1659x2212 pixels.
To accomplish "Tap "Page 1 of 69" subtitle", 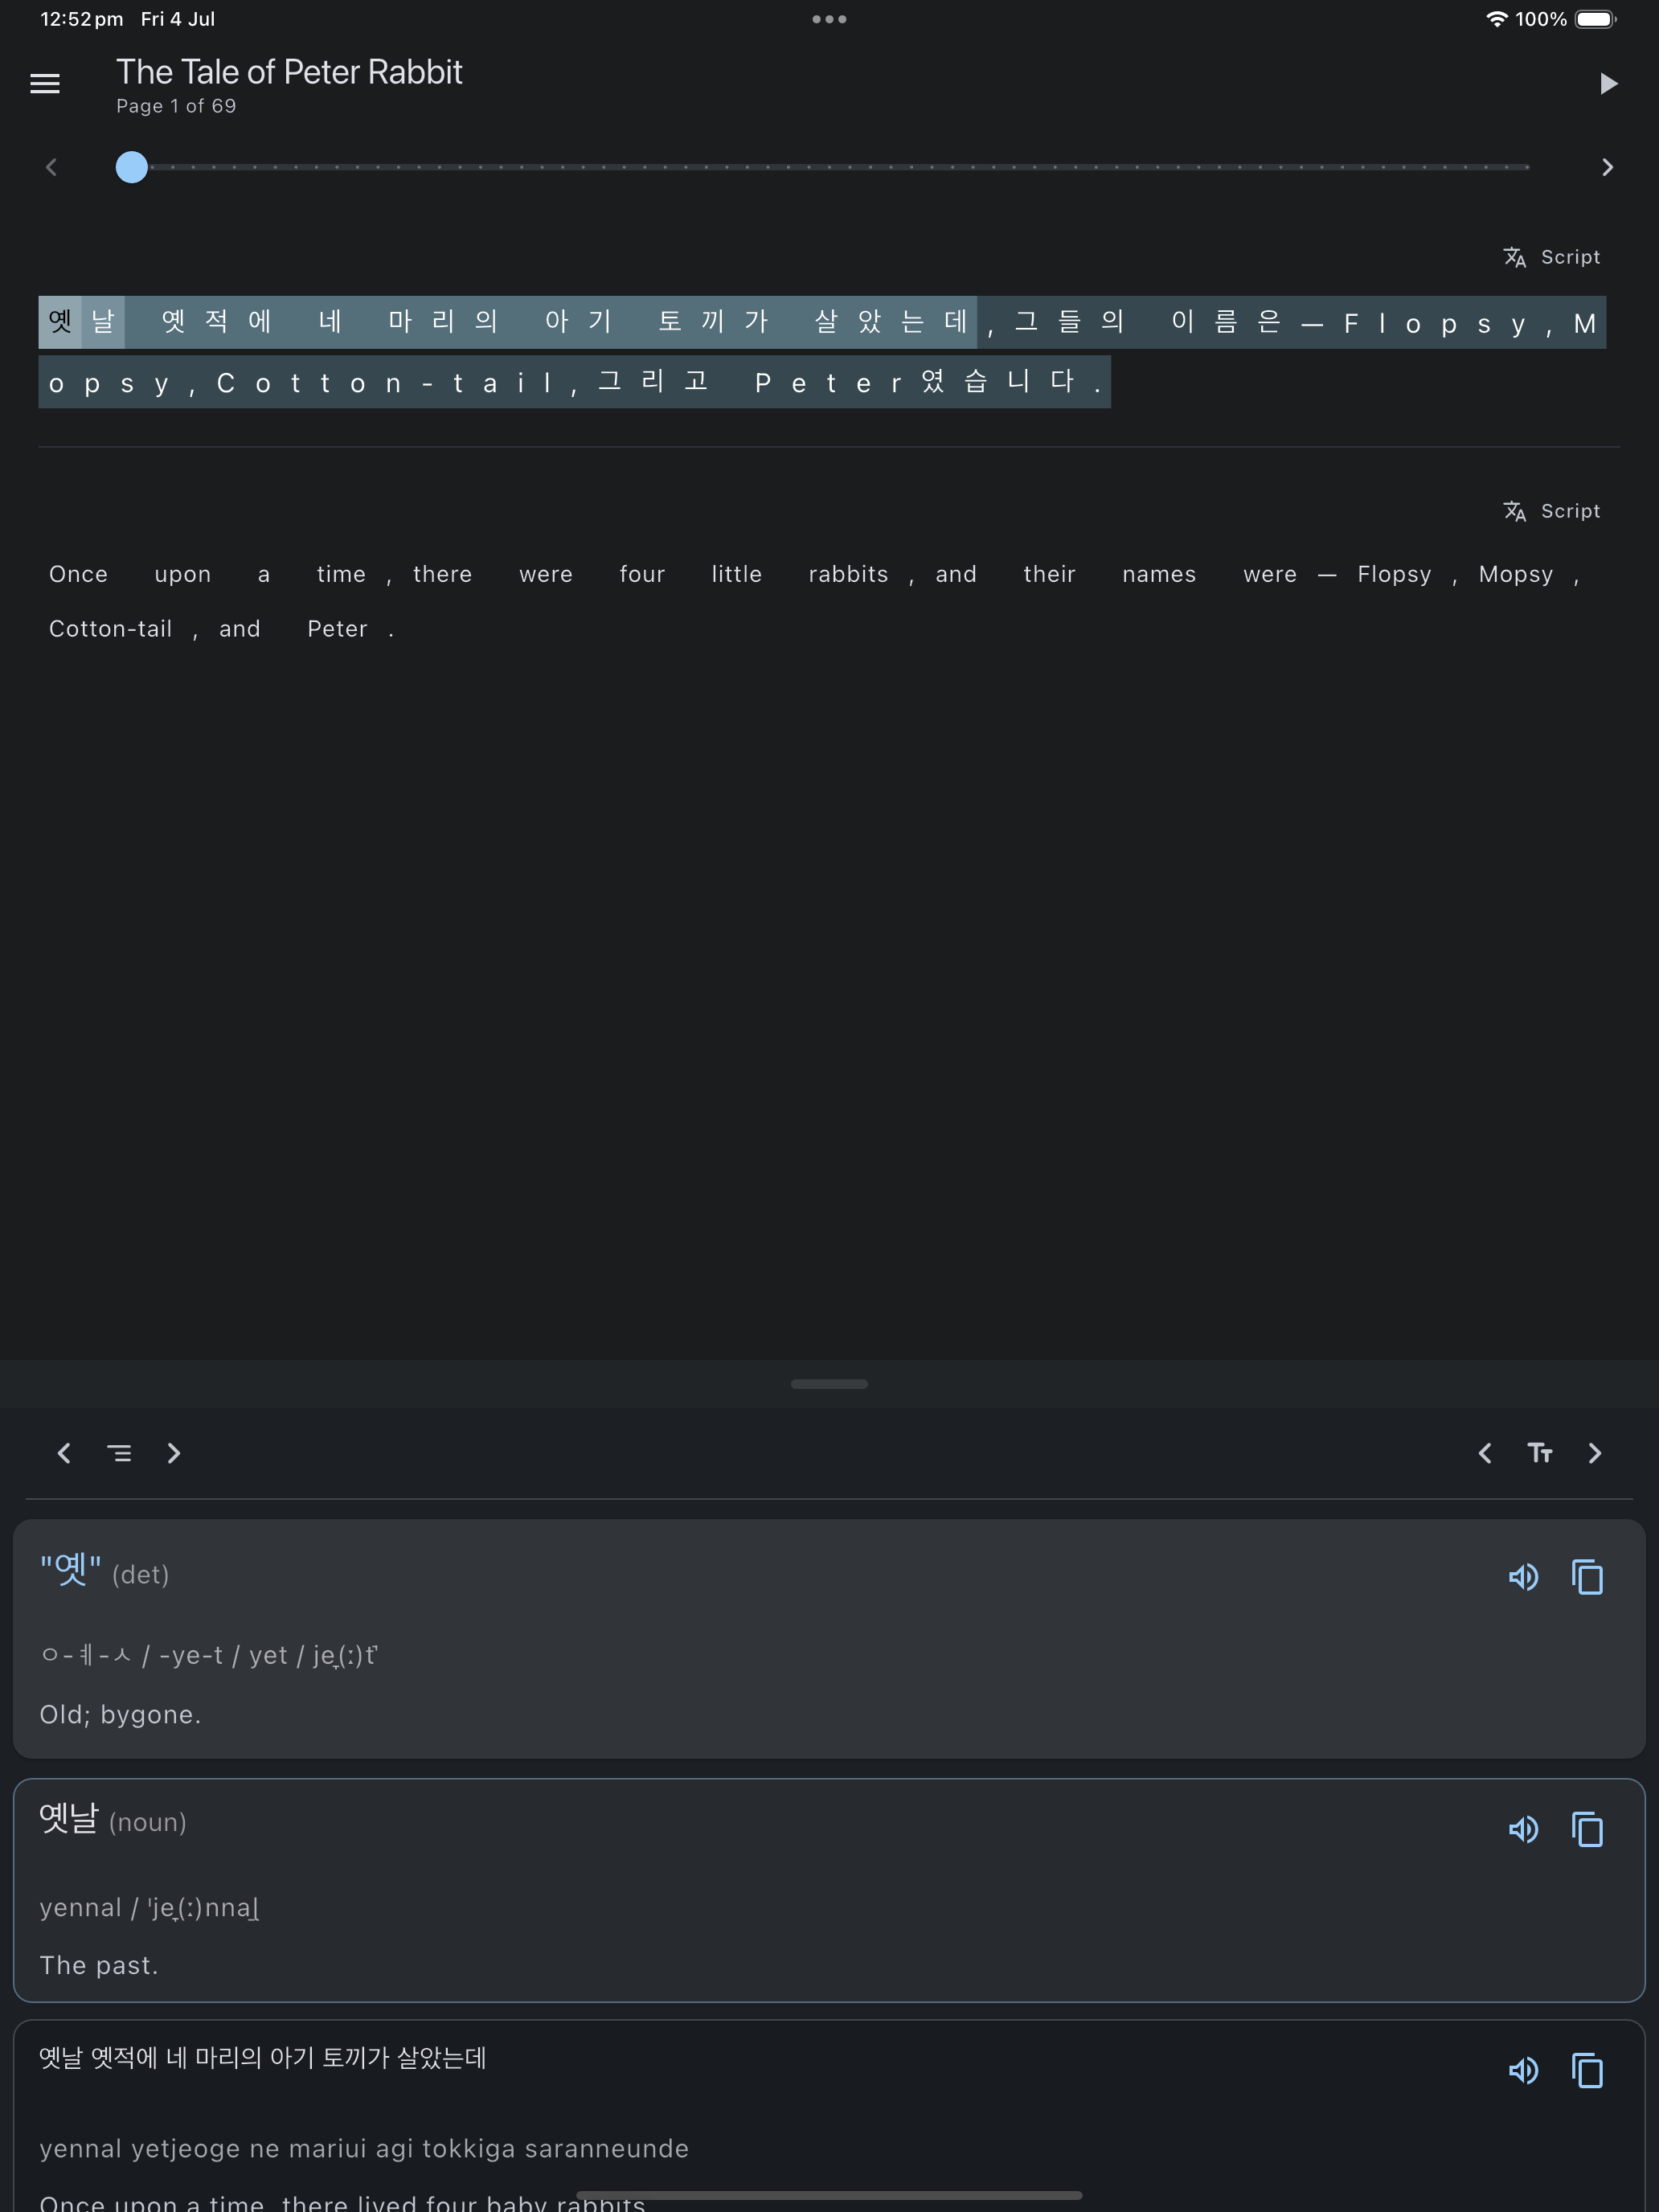I will tap(176, 106).
